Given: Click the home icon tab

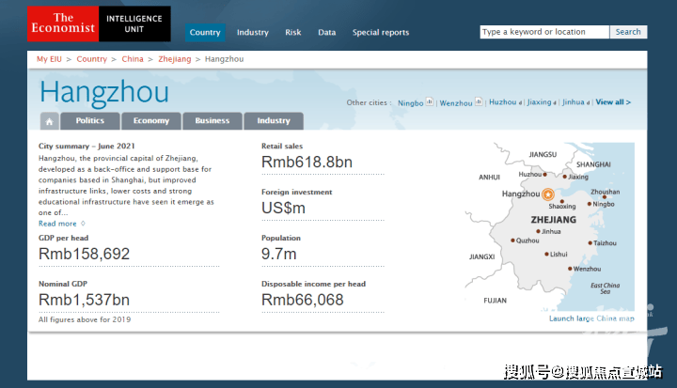Looking at the screenshot, I should [50, 121].
